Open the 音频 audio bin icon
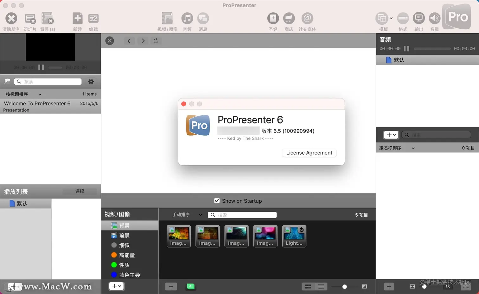Screen dimensions: 479x294 tap(187, 18)
